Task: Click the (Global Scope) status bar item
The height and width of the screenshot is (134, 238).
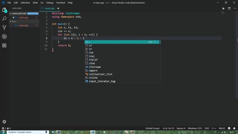Action: (152, 128)
